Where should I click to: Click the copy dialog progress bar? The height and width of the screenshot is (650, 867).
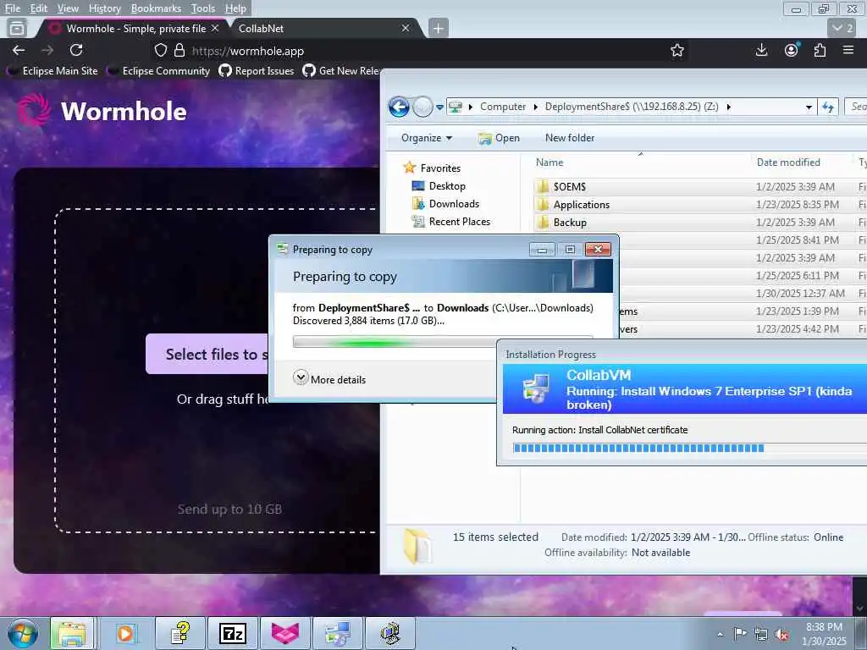click(x=395, y=342)
